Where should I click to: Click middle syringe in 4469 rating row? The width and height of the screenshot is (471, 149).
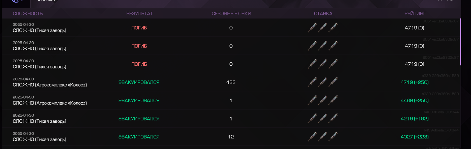pos(323,100)
